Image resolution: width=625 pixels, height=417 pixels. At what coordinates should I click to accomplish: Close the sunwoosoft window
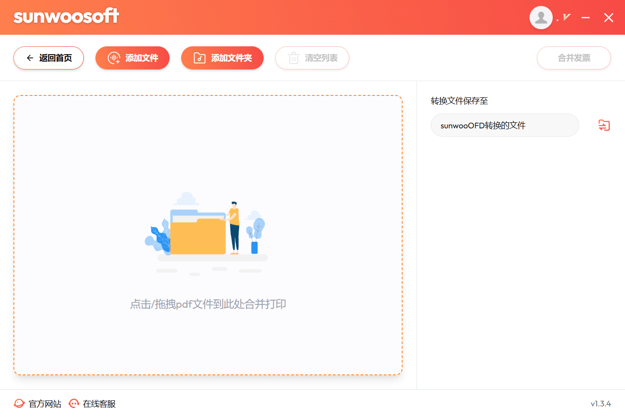[608, 18]
